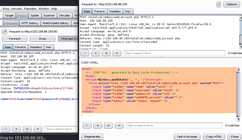Go to previous match in request search bar
The image size is (242, 140).
[95, 53]
